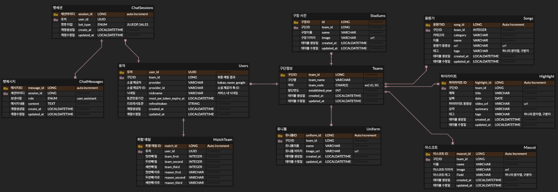Click the 'ex) LG, SG' comment in Teams

372,85
